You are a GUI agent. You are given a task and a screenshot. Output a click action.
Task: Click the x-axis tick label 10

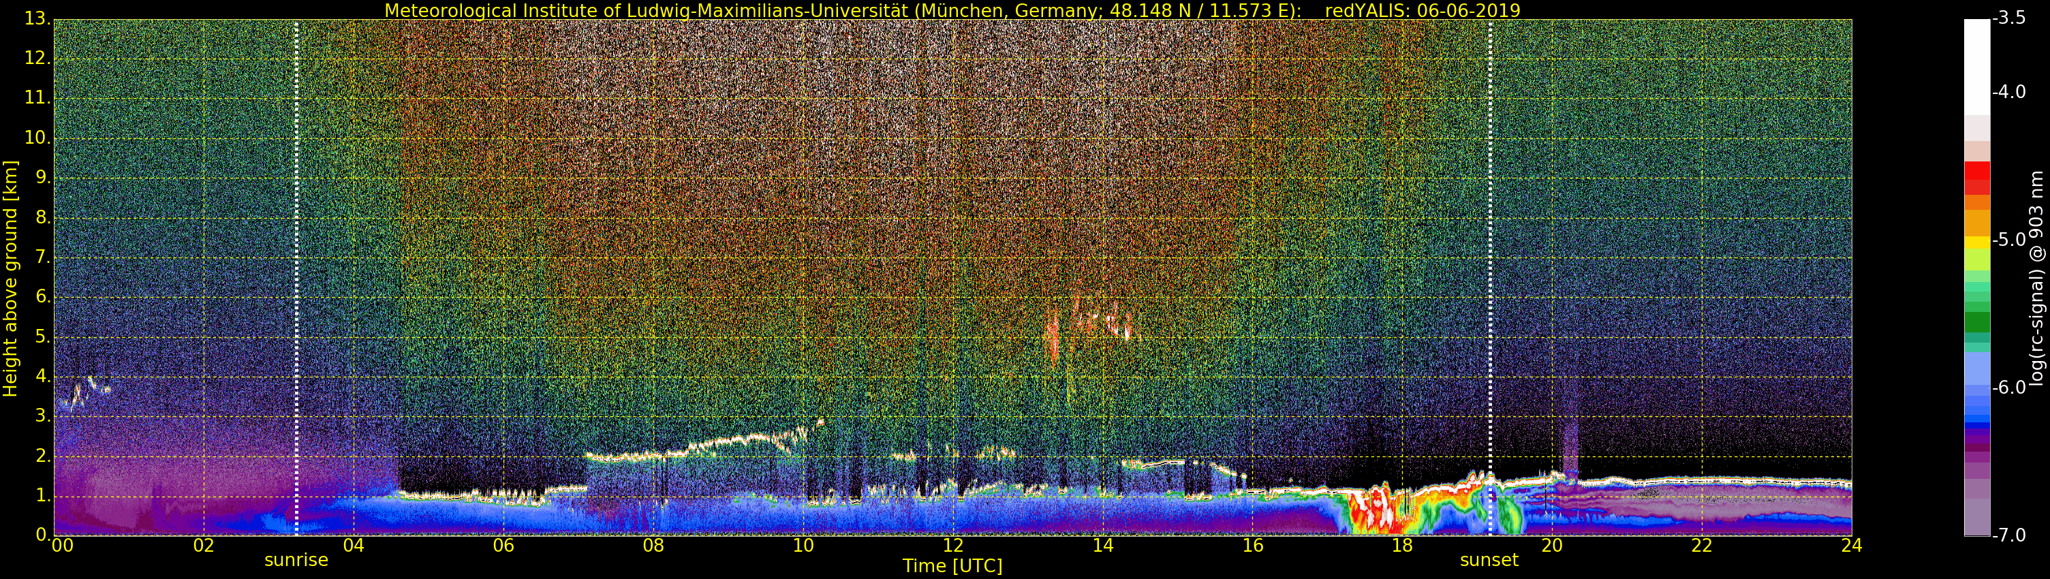pyautogui.click(x=803, y=546)
